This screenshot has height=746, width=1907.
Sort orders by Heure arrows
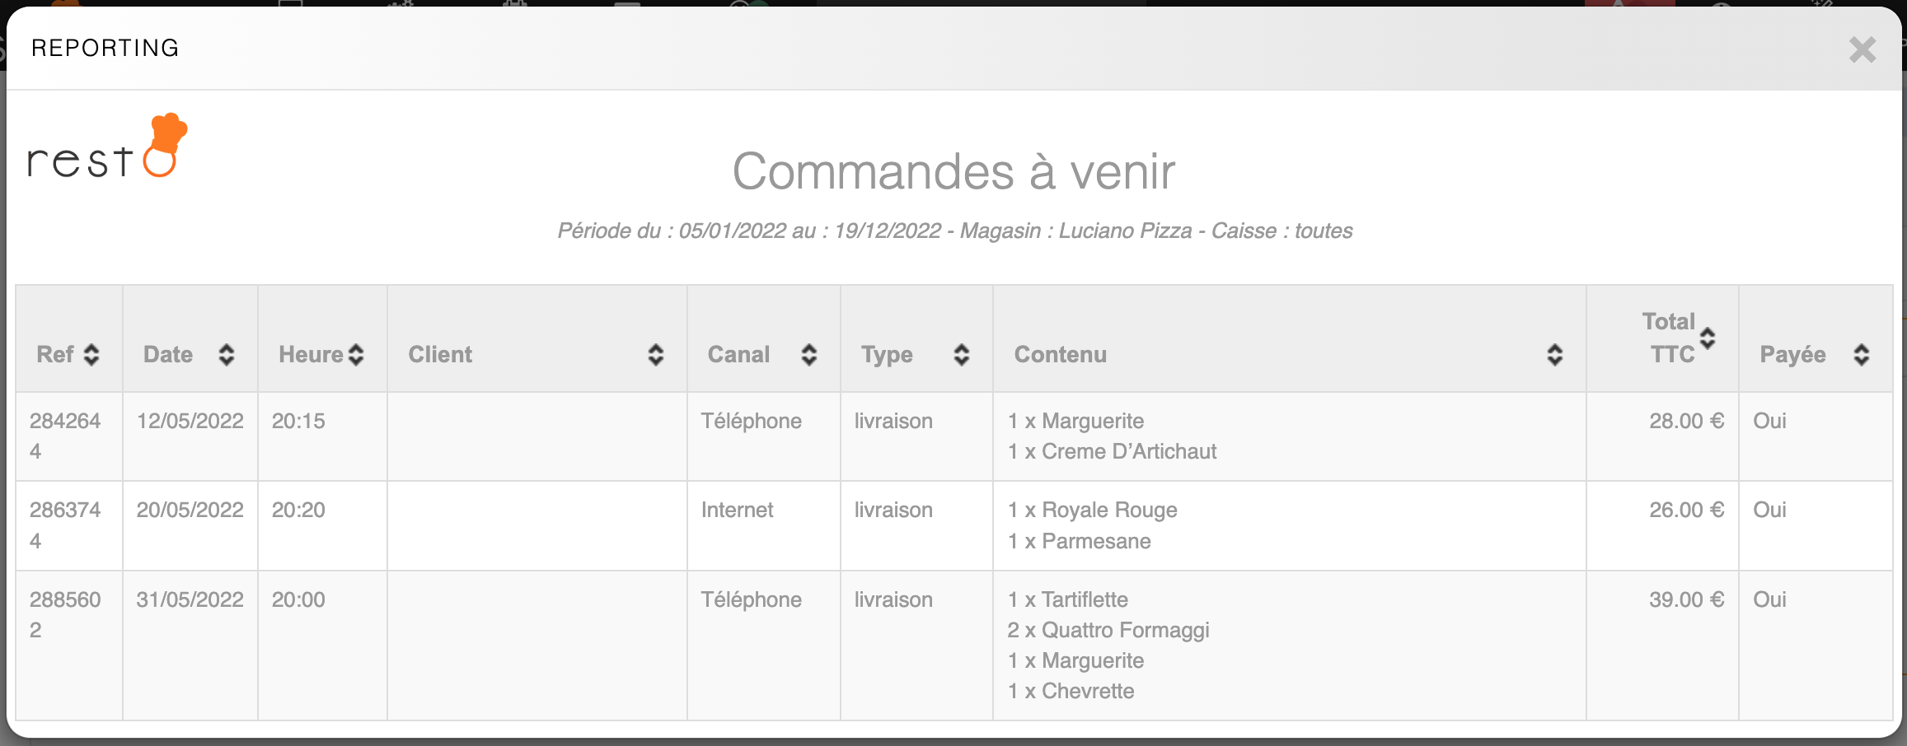(356, 355)
